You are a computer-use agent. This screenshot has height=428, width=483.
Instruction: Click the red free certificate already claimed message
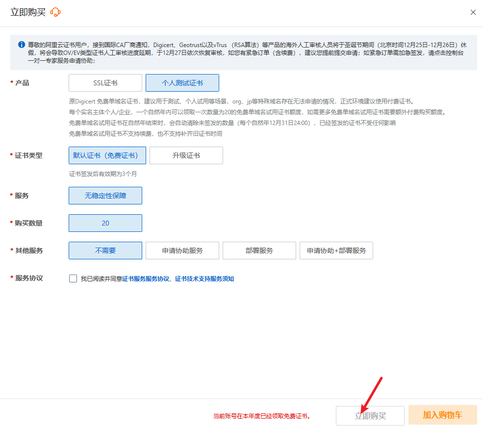pyautogui.click(x=262, y=416)
